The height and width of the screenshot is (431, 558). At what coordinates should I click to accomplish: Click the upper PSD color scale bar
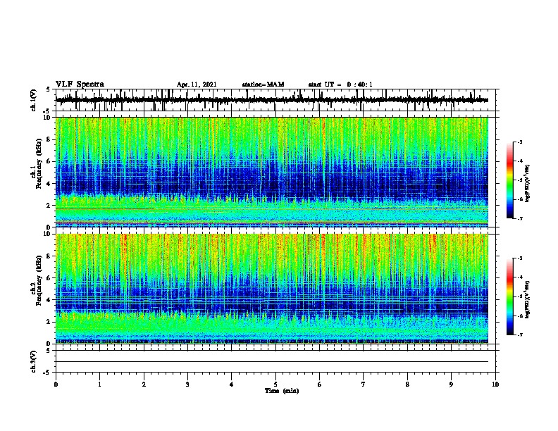point(509,180)
